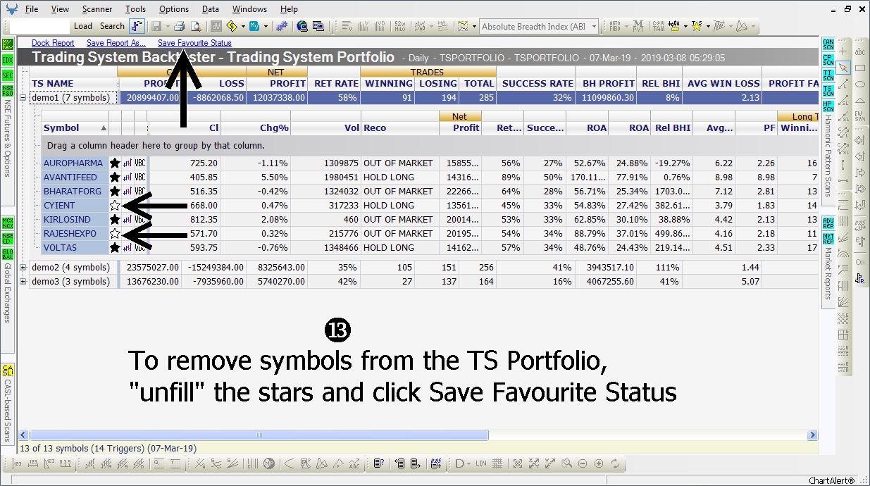Viewport: 870px width, 486px height.
Task: Unfill the AUROPHARMA favourite star
Action: (x=115, y=163)
